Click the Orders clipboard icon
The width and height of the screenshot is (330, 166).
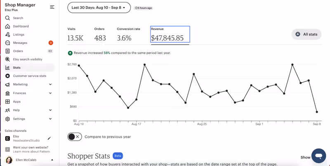coord(7,51)
